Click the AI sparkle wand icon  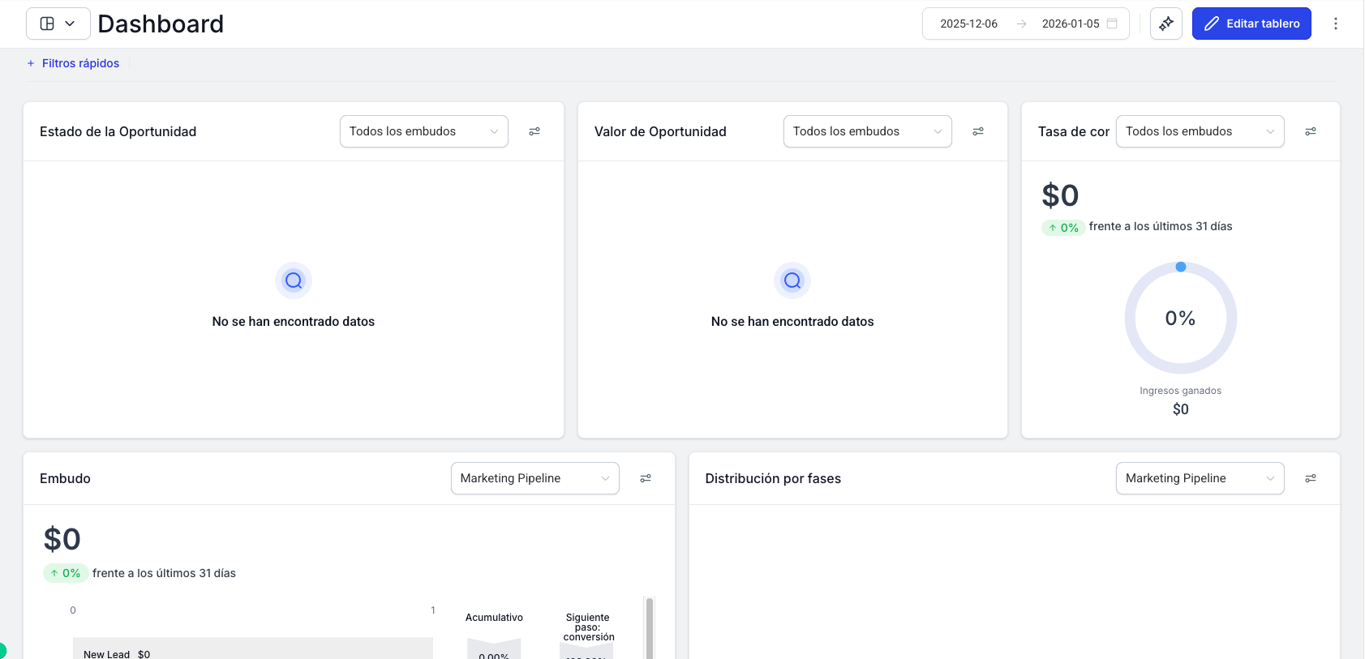point(1165,24)
